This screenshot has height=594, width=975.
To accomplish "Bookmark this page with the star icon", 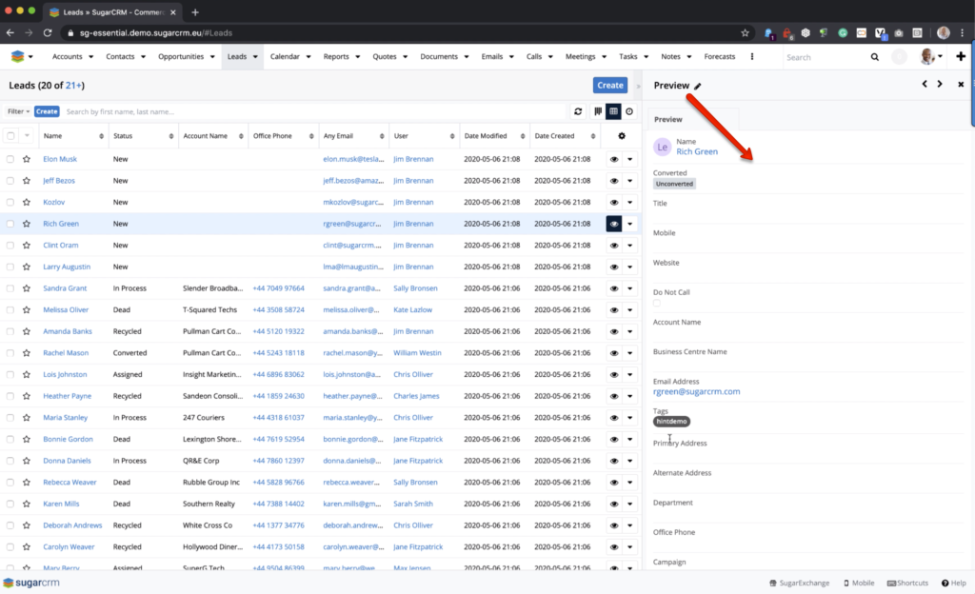I will tap(745, 33).
